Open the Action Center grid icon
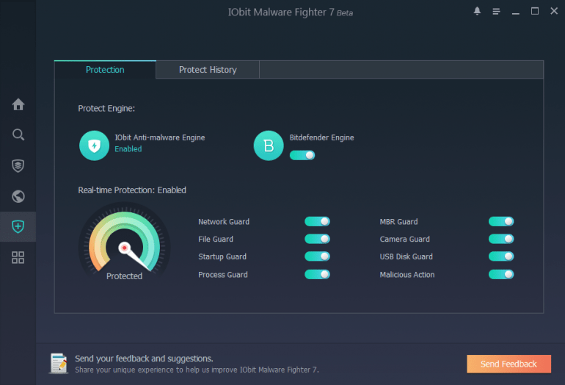 [x=18, y=258]
